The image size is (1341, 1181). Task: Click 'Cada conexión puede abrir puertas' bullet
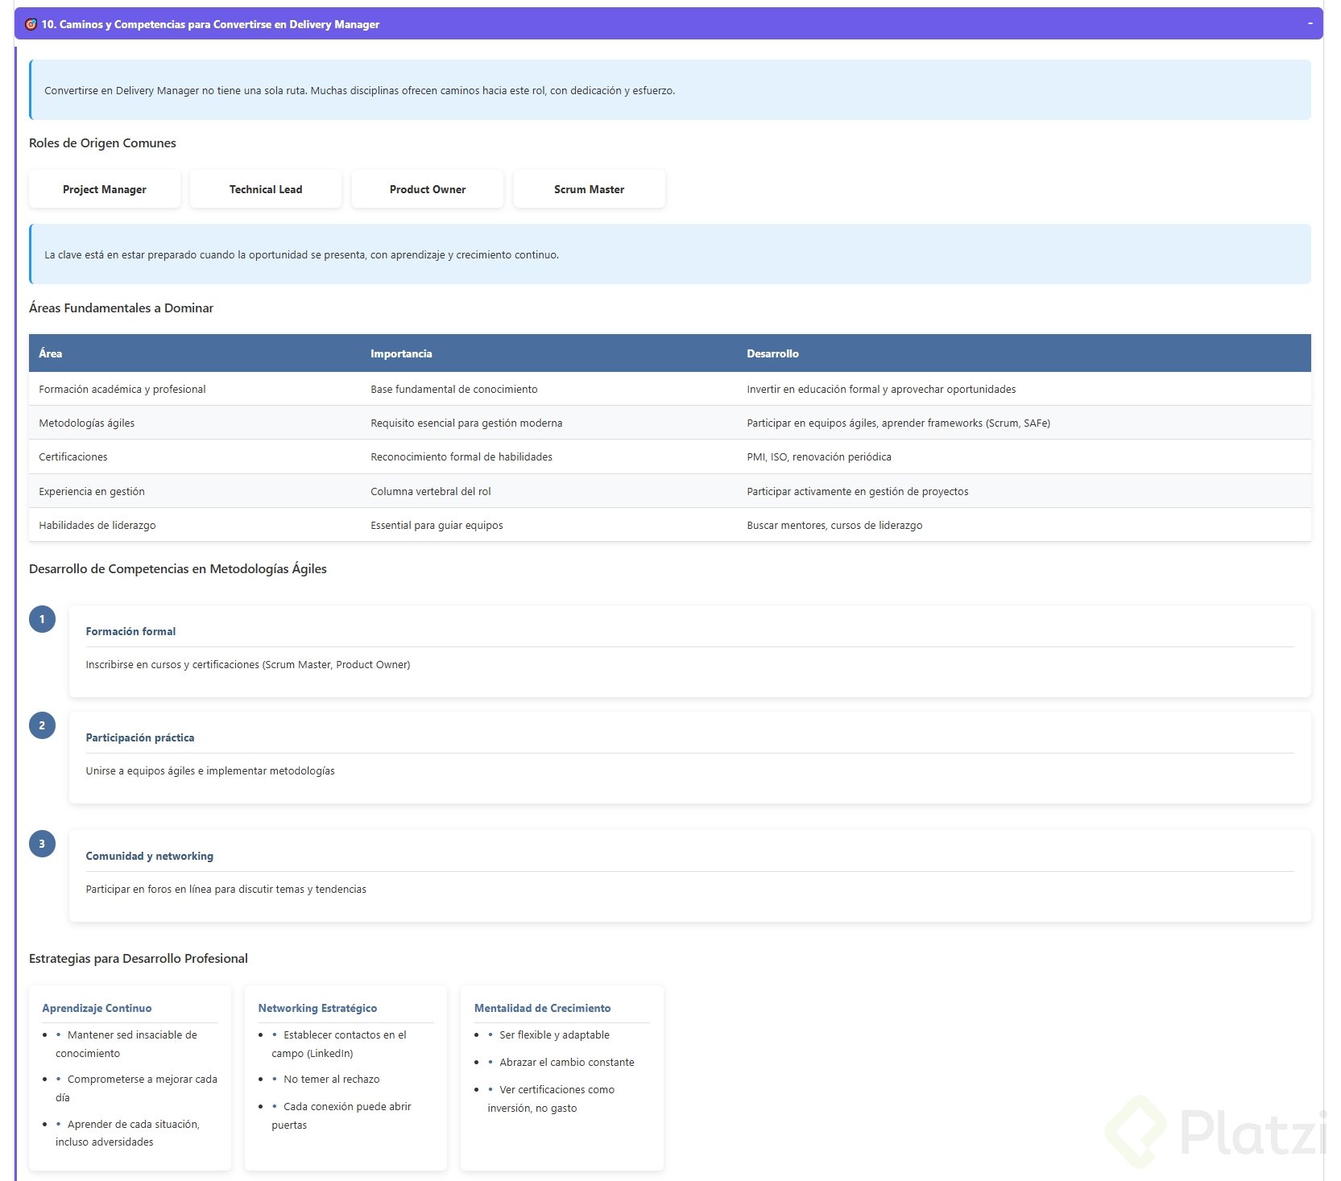341,1116
